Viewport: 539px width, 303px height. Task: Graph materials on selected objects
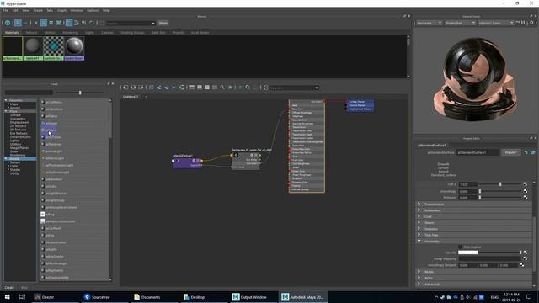tap(182, 88)
